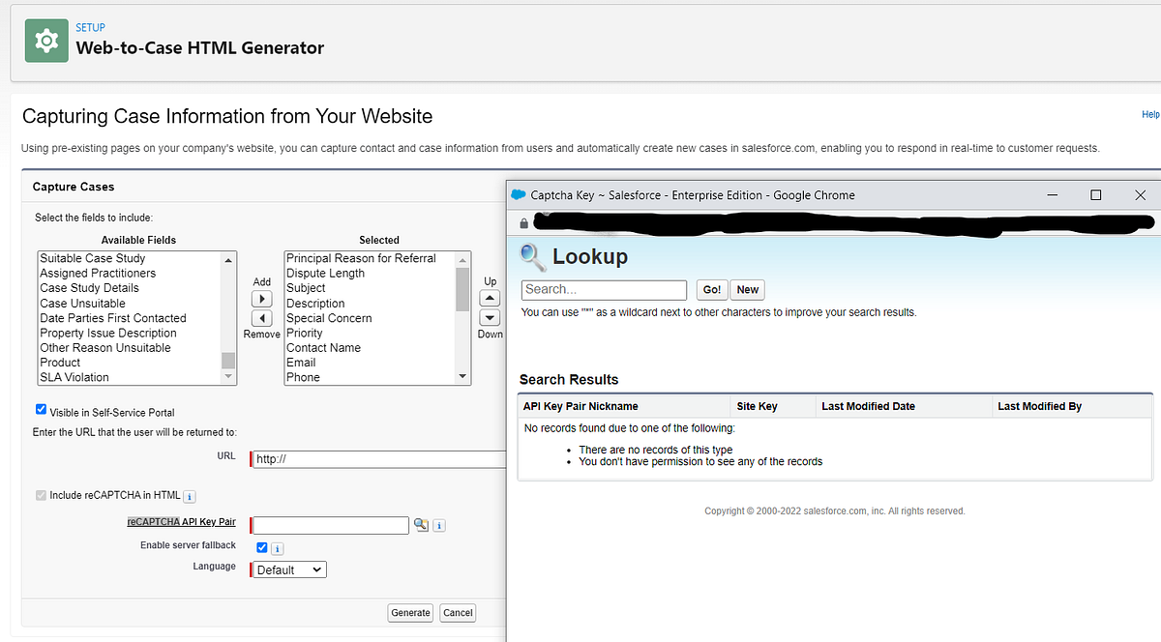This screenshot has width=1161, height=642.
Task: Click the URL input field
Action: (379, 458)
